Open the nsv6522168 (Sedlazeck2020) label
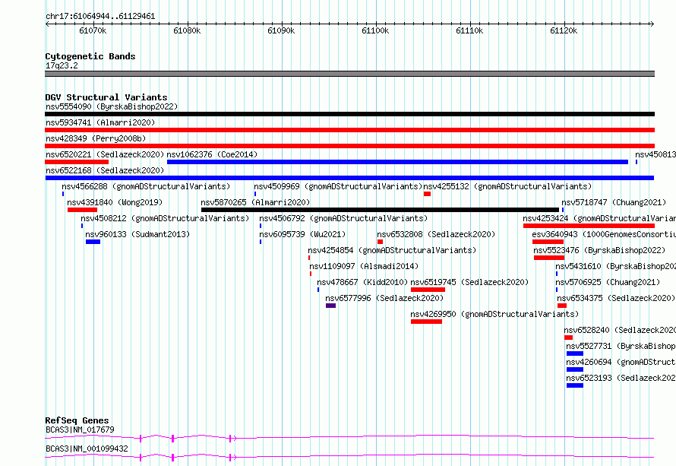The image size is (676, 466). (x=105, y=170)
